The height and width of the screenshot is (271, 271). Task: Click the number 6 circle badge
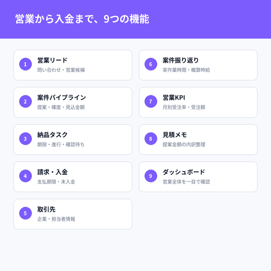[x=151, y=64]
